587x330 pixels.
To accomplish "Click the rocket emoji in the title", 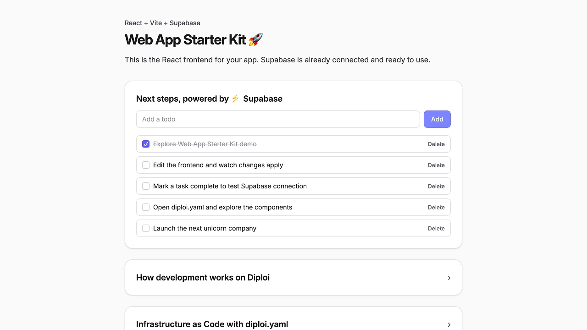I will [x=255, y=40].
